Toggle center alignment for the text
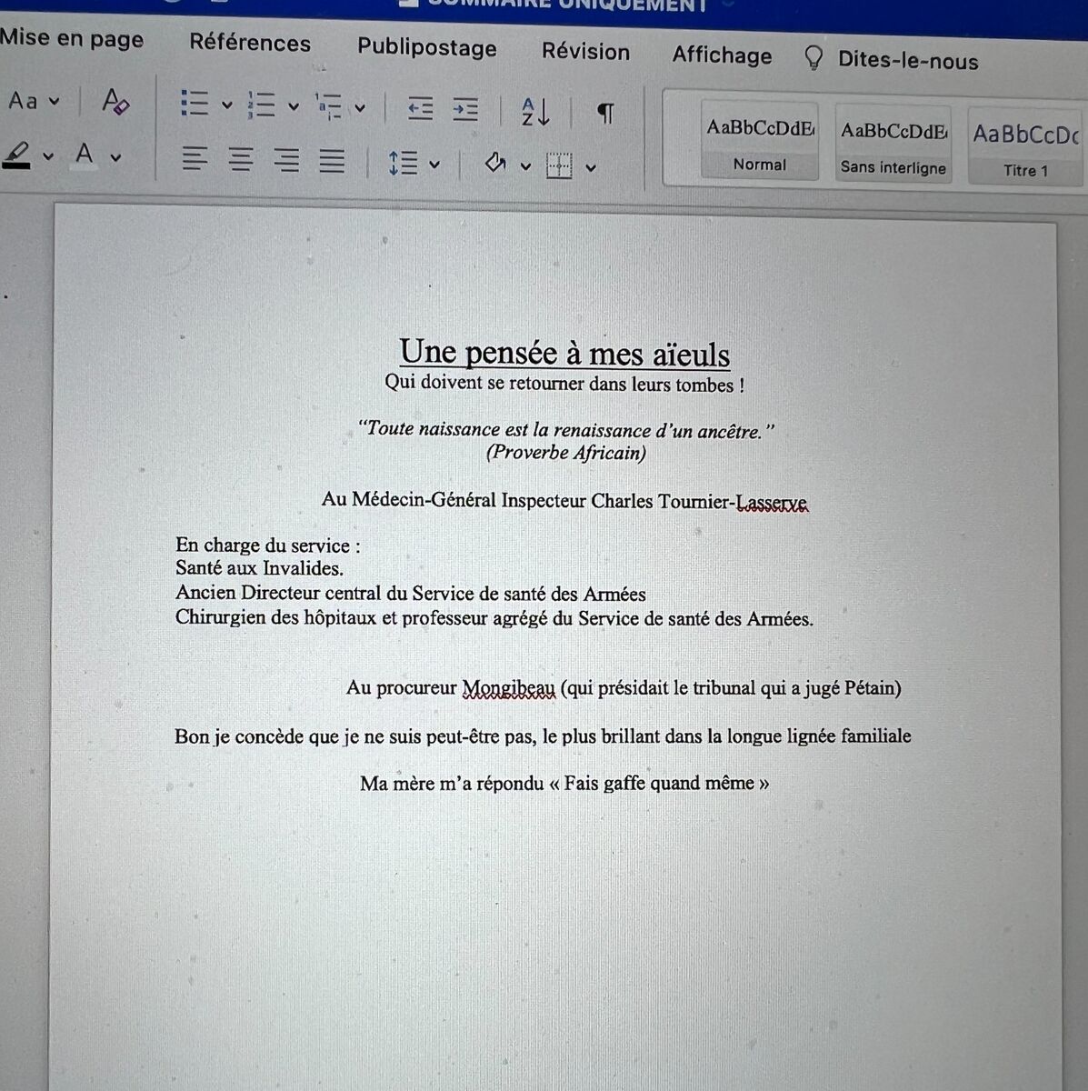This screenshot has width=1088, height=1091. 241,161
